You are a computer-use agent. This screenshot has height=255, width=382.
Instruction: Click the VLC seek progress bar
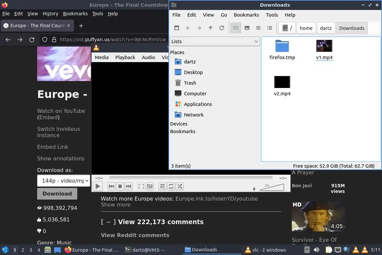point(191,178)
